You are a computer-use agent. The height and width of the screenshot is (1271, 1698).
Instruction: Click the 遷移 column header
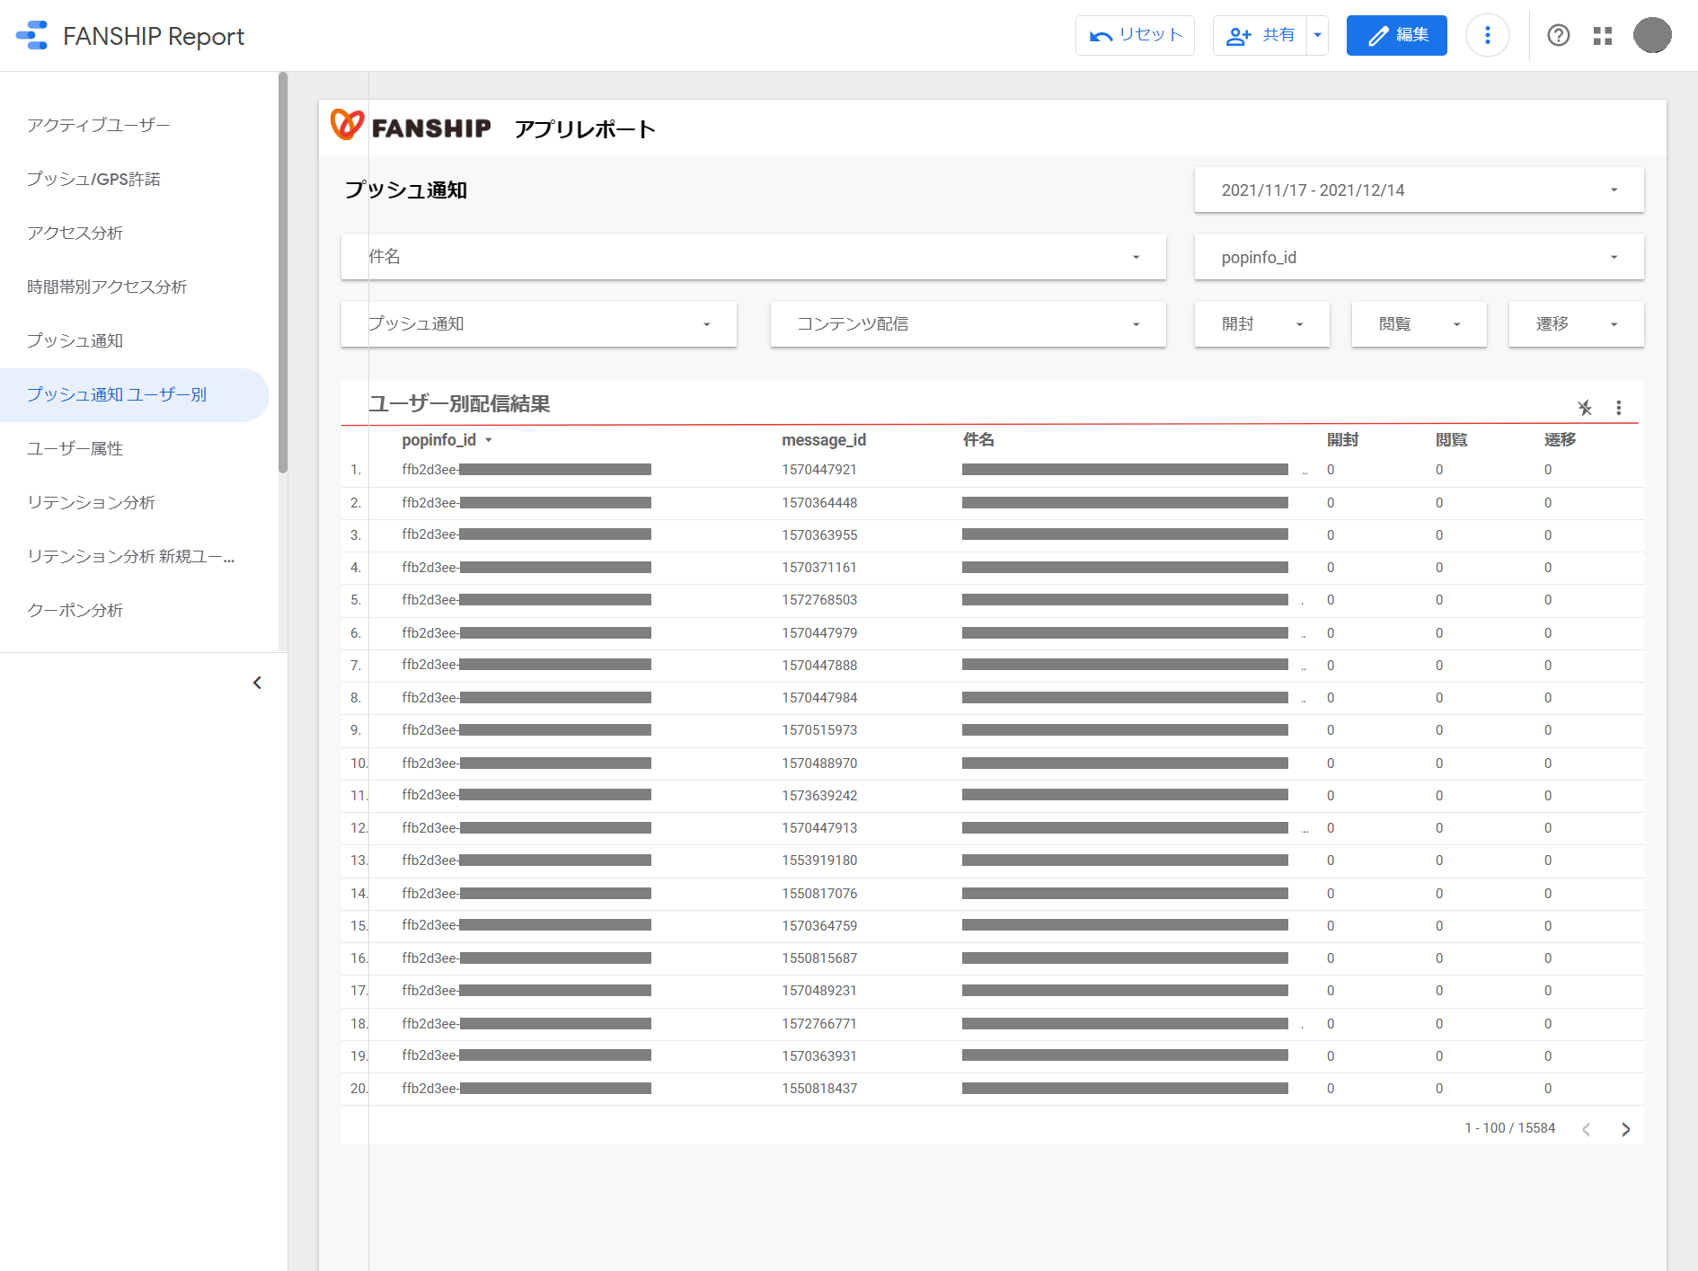click(x=1560, y=440)
